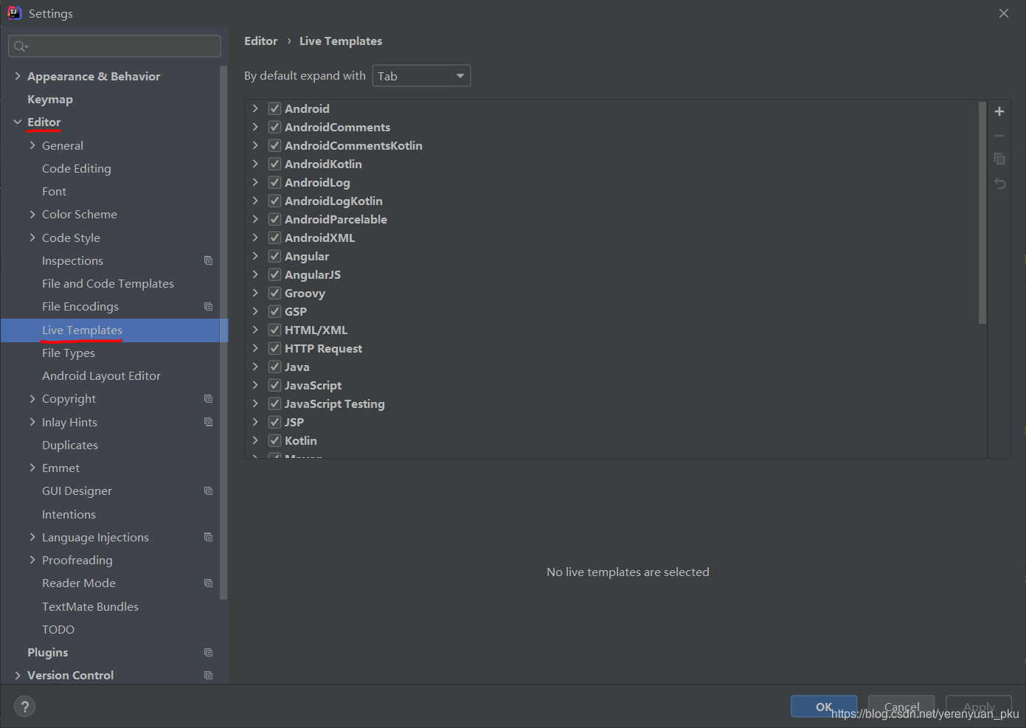Image resolution: width=1026 pixels, height=728 pixels.
Task: Open Android Layout Editor settings
Action: click(101, 375)
